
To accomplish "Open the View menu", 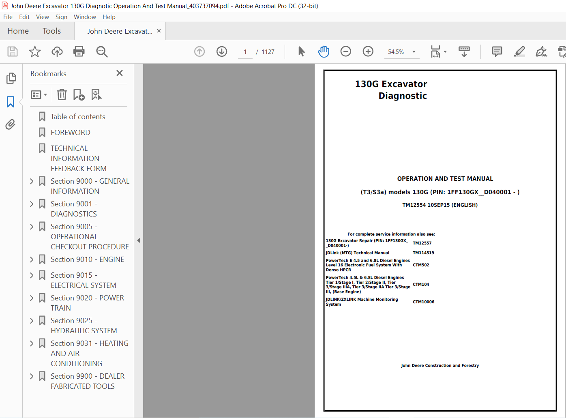I will tap(43, 17).
